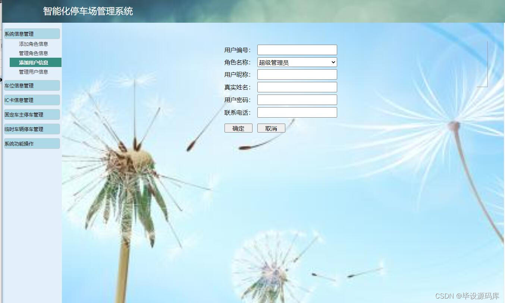Select the 添加用户信息 menu item
This screenshot has height=303, width=505.
[x=35, y=62]
